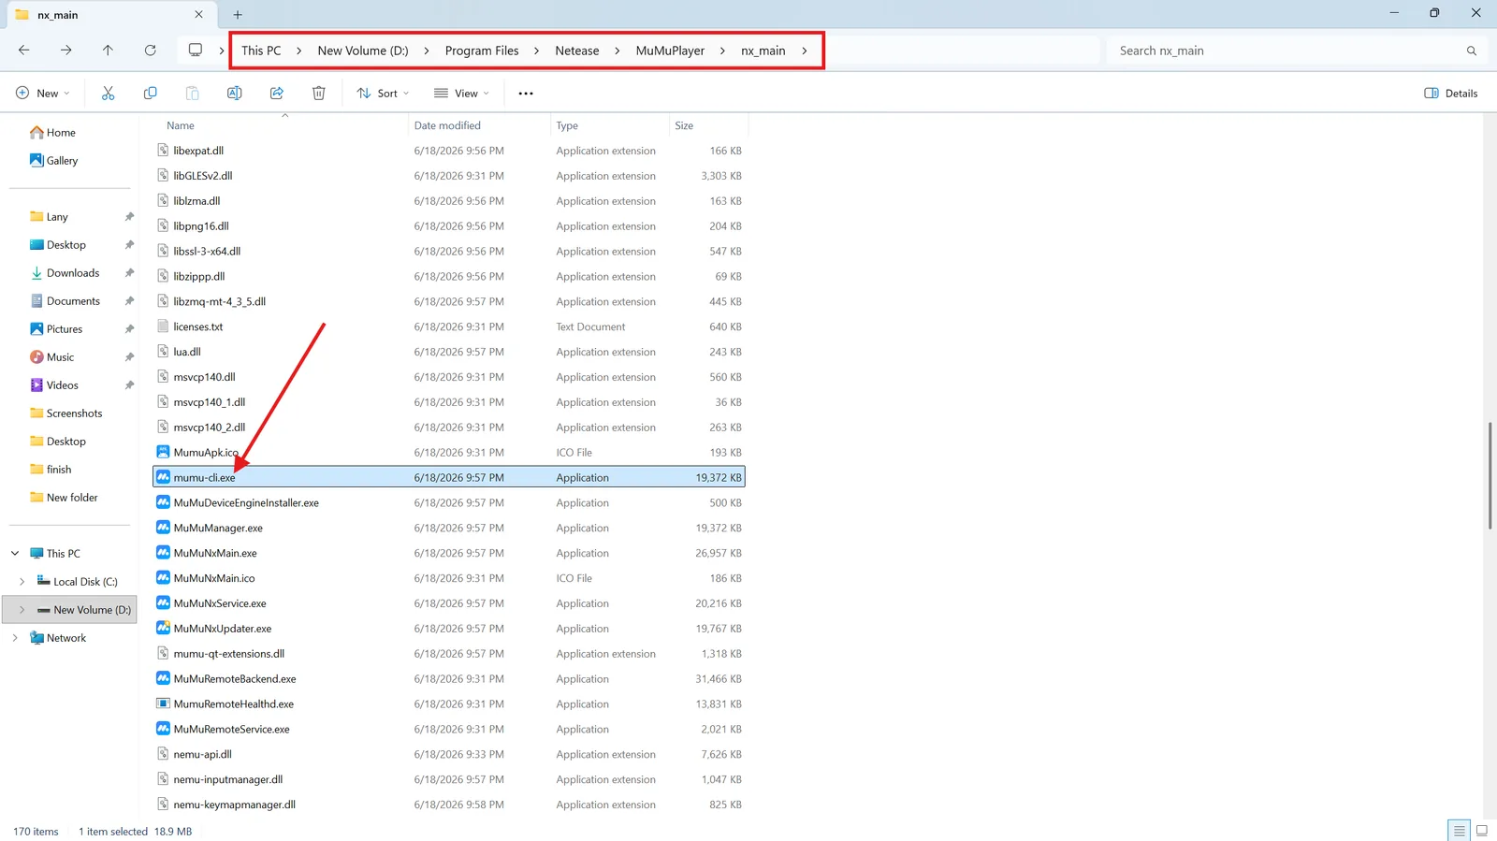Add a new tab with plus button
This screenshot has height=841, width=1497.
(238, 15)
